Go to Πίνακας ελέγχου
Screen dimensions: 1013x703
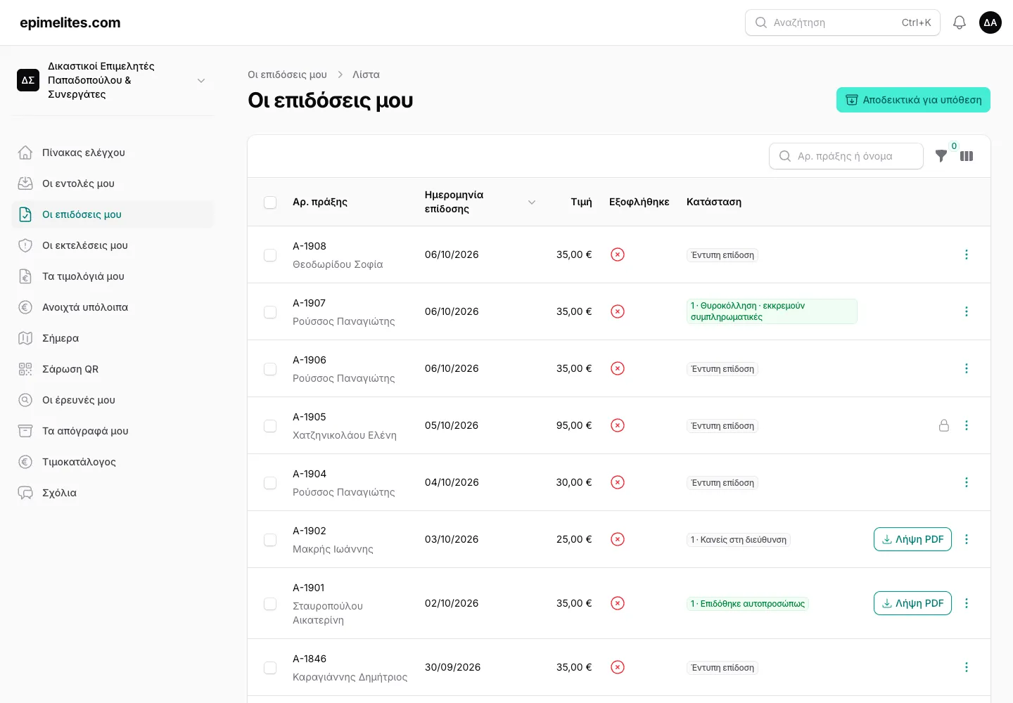113,153
